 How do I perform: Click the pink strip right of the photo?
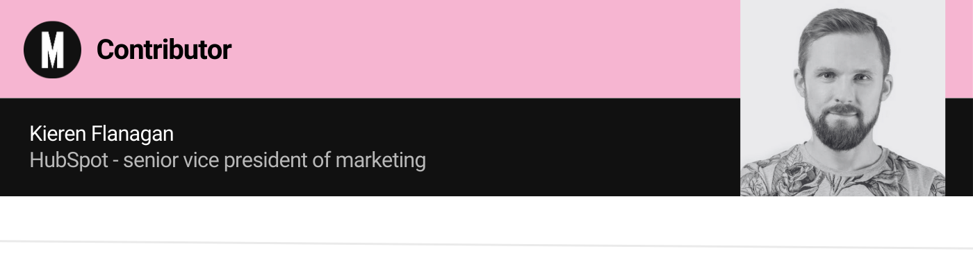pyautogui.click(x=959, y=49)
